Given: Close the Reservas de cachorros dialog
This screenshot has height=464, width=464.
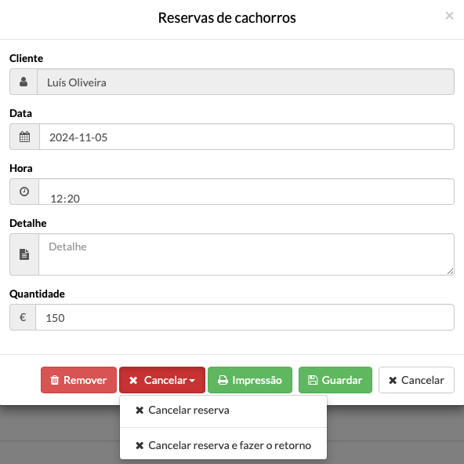Looking at the screenshot, I should (x=449, y=16).
